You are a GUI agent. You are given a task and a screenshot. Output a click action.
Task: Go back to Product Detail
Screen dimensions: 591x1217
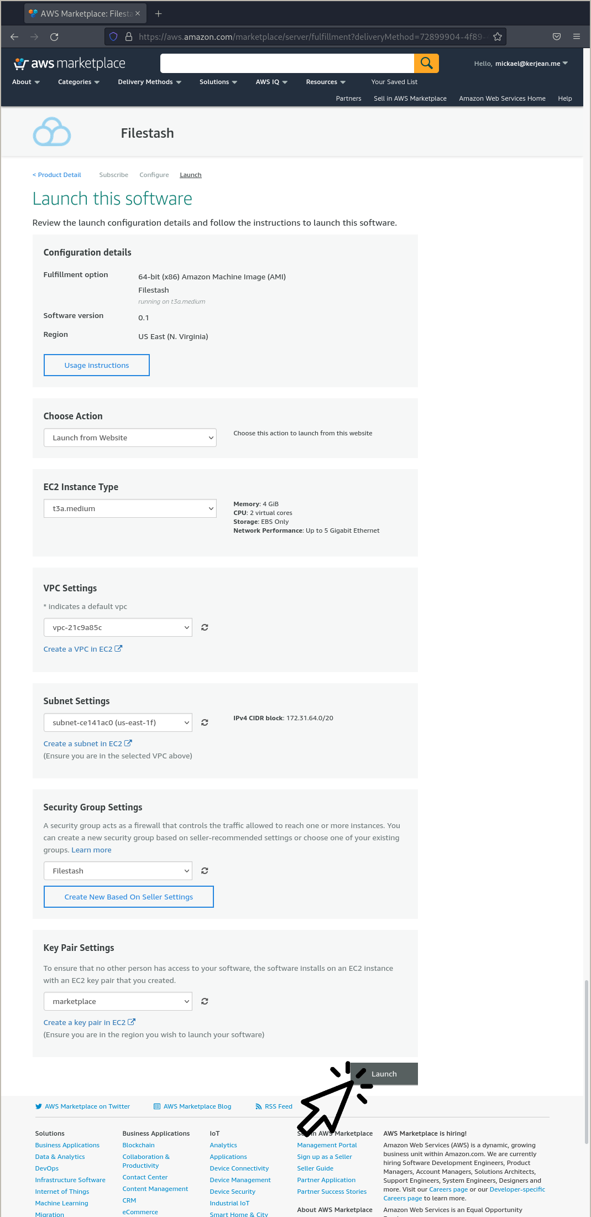coord(57,175)
